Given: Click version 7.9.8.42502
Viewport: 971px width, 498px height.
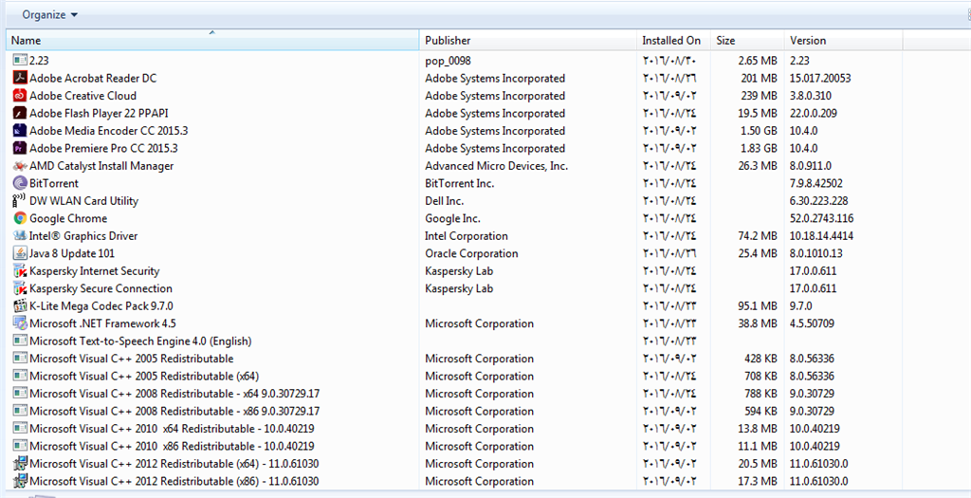Looking at the screenshot, I should click(815, 183).
